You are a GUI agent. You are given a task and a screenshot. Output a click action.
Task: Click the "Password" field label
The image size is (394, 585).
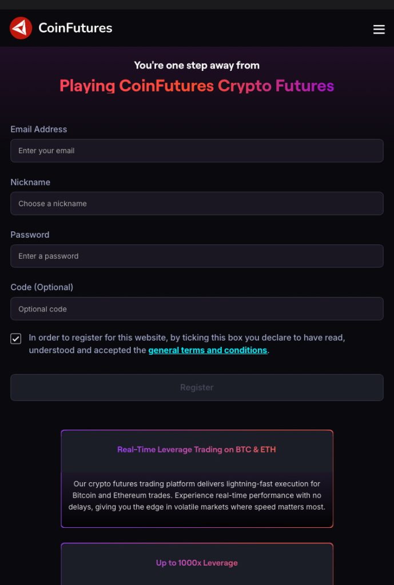pos(30,235)
